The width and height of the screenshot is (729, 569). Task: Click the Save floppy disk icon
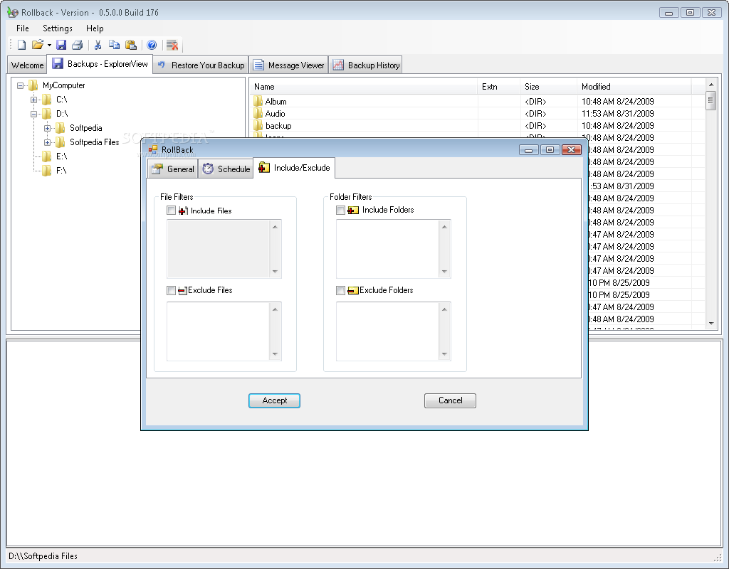61,45
